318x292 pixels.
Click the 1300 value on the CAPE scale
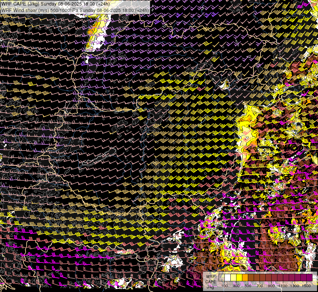295,286
